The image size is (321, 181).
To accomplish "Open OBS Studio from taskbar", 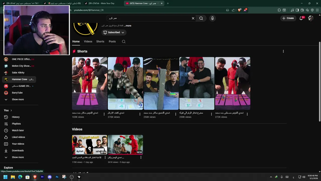I will coord(72,177).
